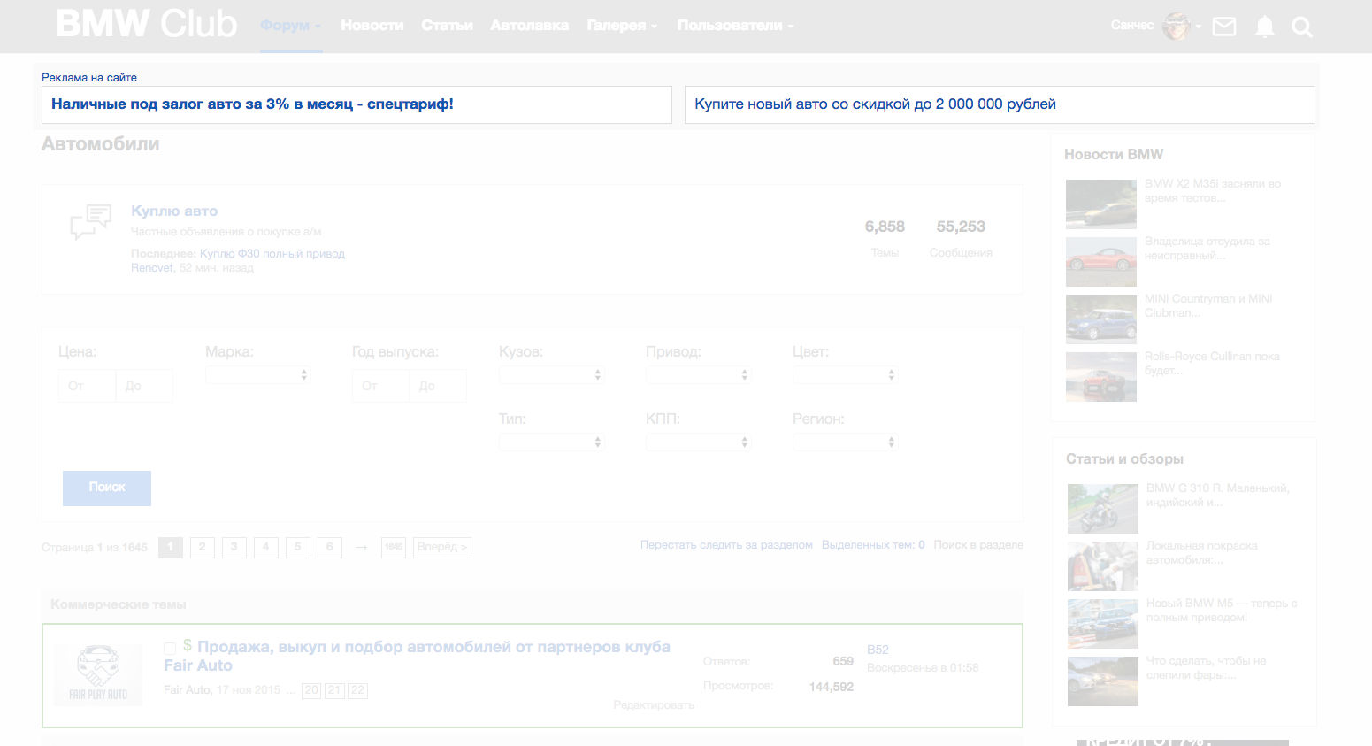The height and width of the screenshot is (746, 1372).
Task: Open thread page 22
Action: [357, 690]
